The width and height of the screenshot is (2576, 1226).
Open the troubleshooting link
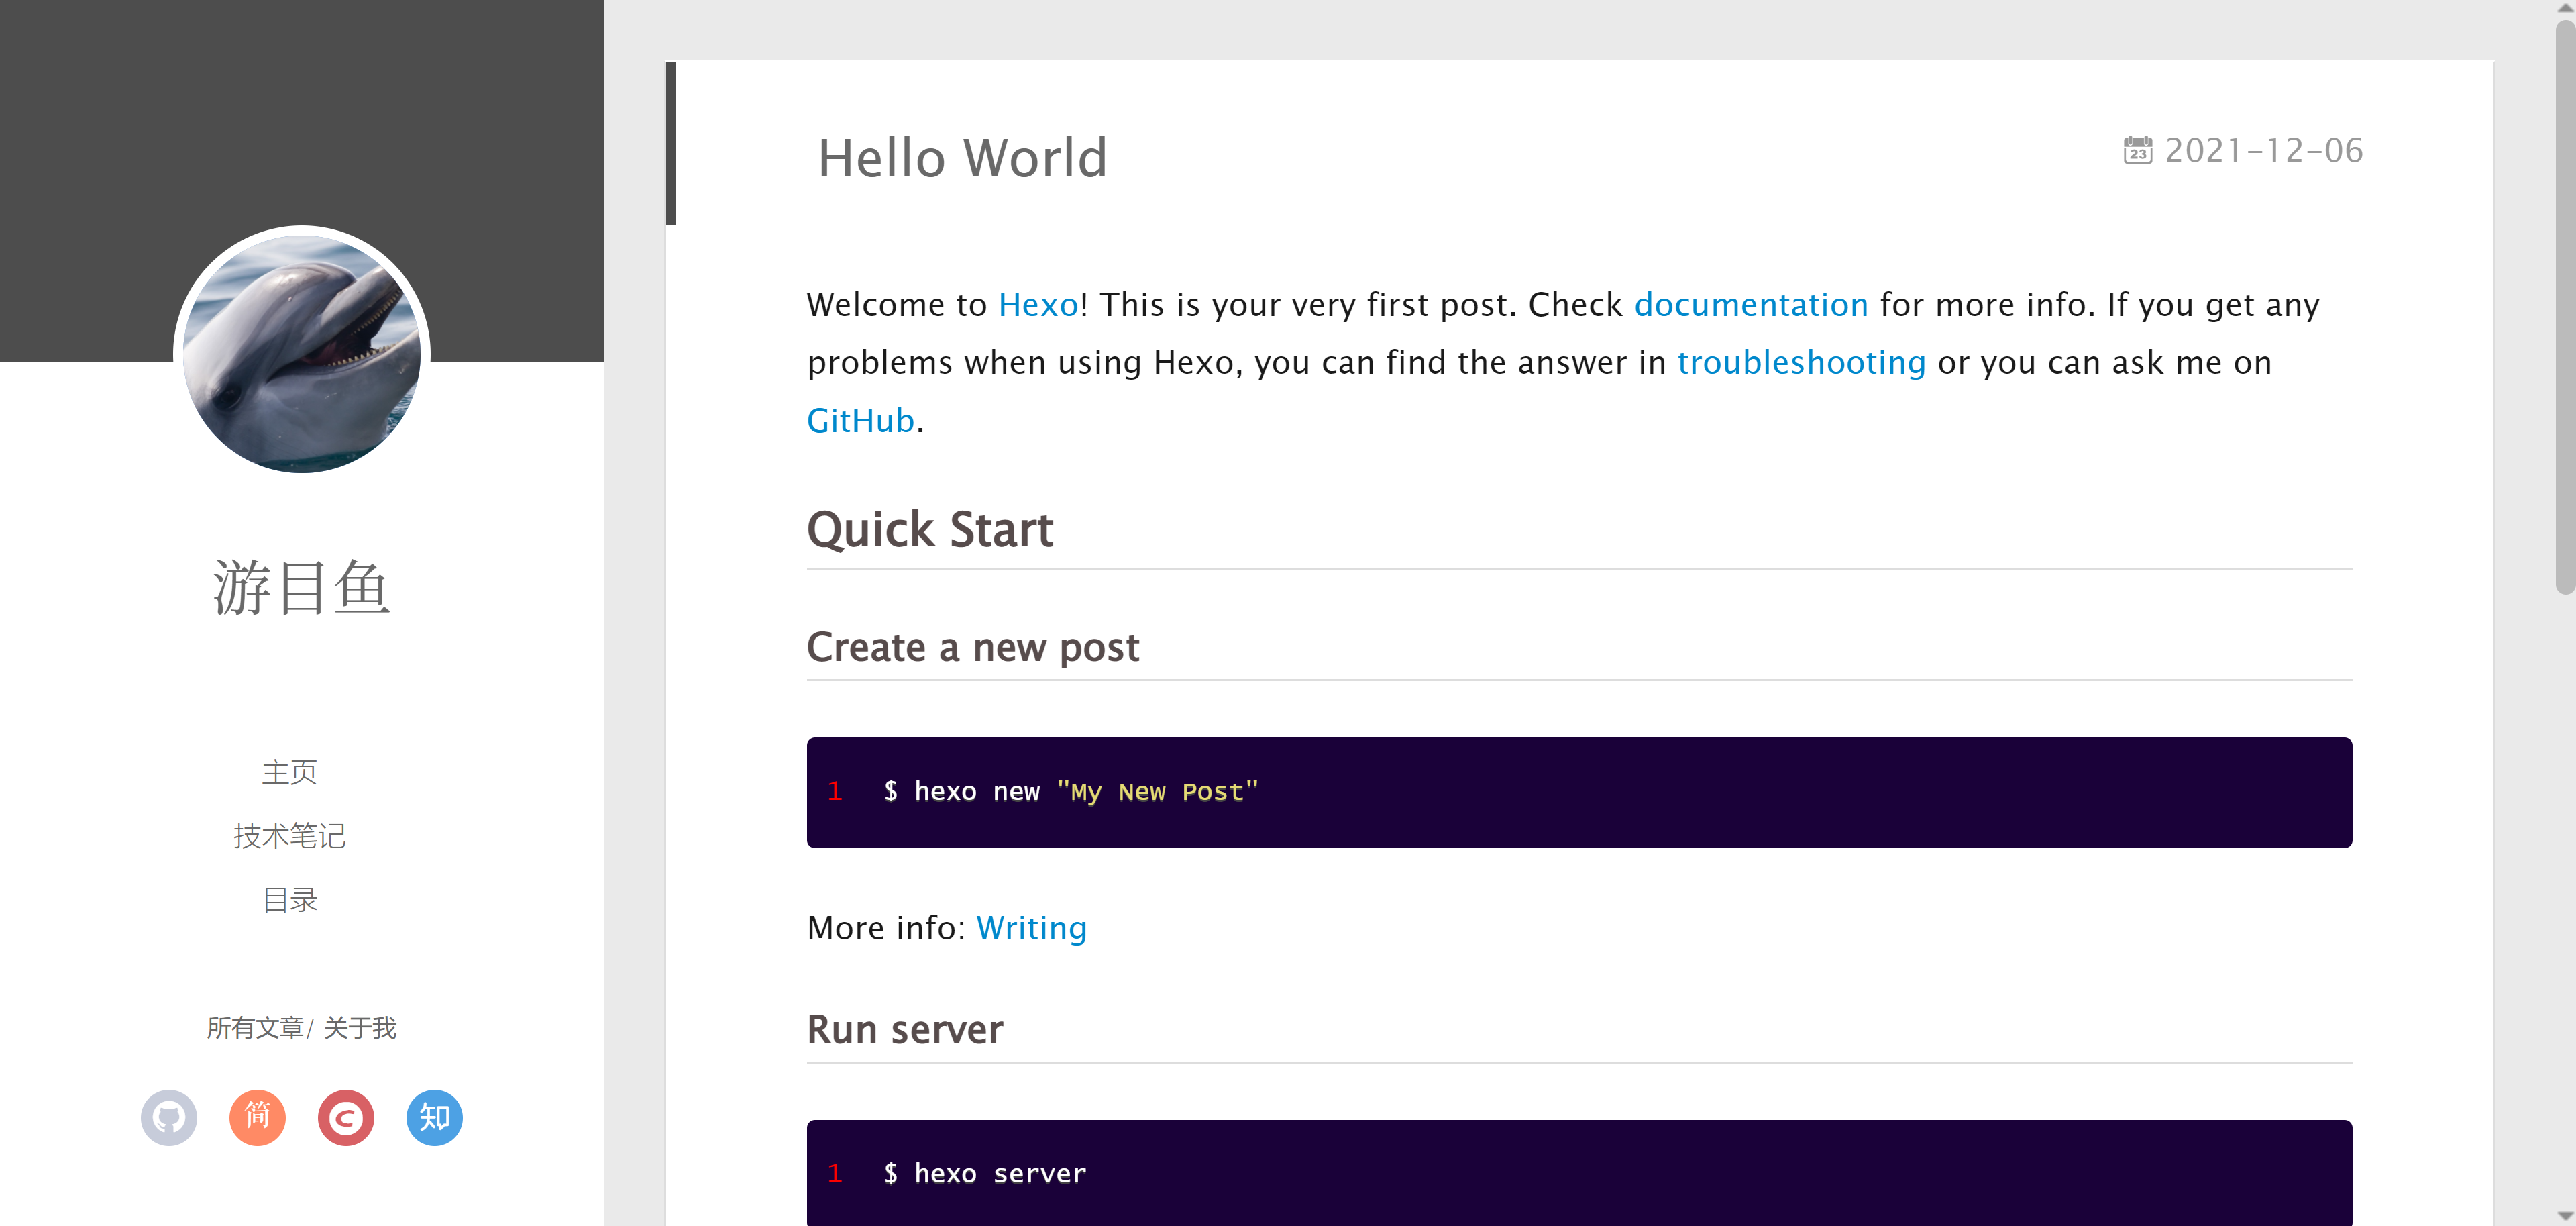coord(1801,363)
